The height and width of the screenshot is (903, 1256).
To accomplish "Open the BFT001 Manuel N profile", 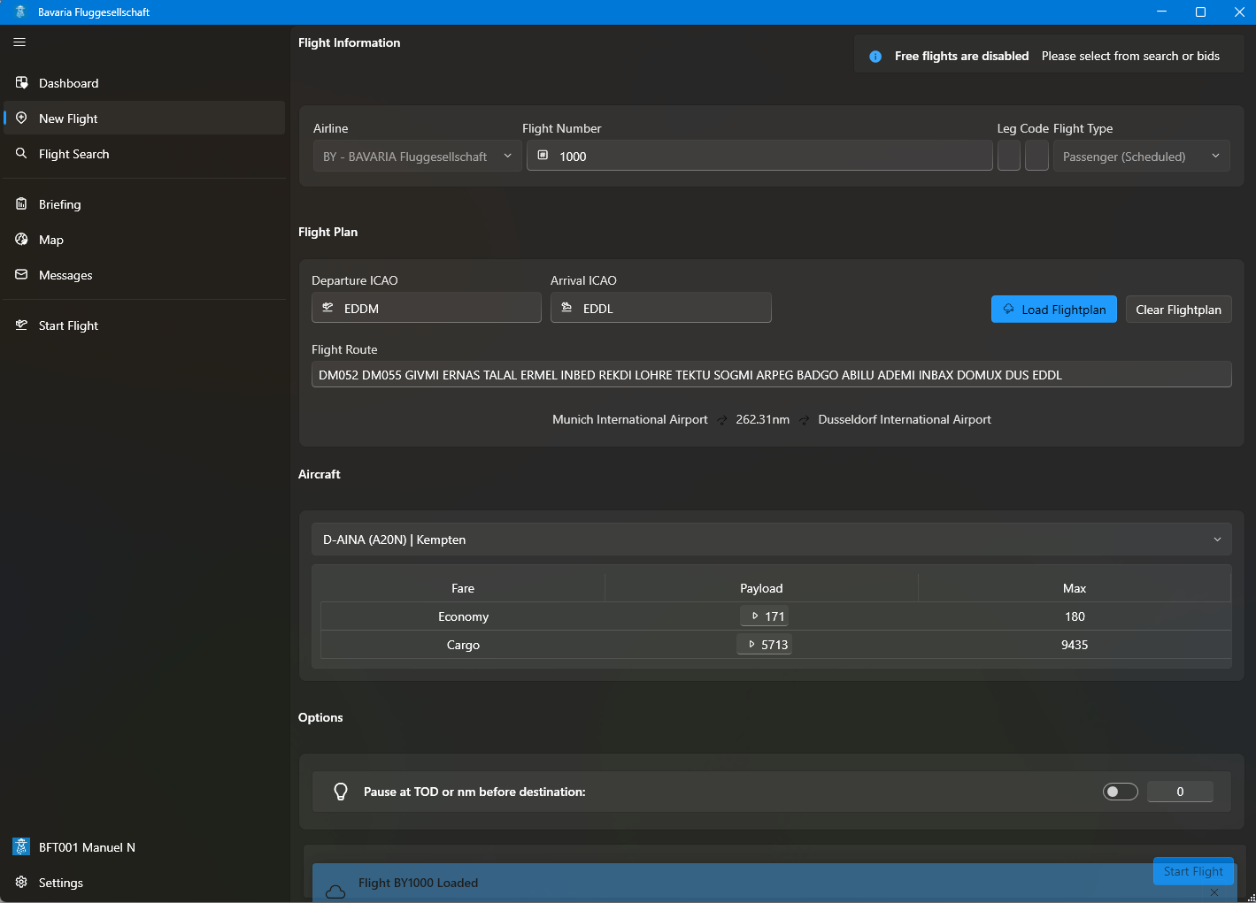I will [x=144, y=847].
